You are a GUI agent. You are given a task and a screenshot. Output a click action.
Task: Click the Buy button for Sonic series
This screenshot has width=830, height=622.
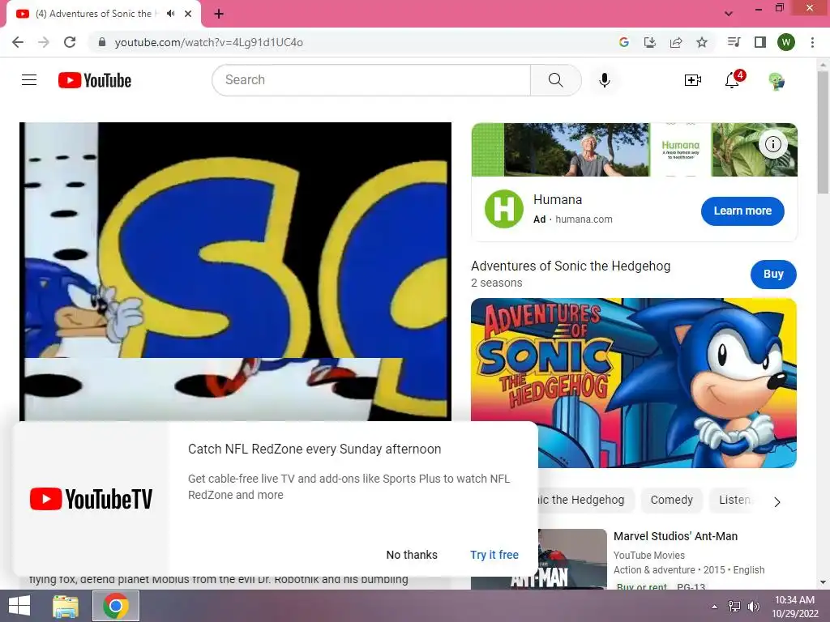(x=772, y=274)
